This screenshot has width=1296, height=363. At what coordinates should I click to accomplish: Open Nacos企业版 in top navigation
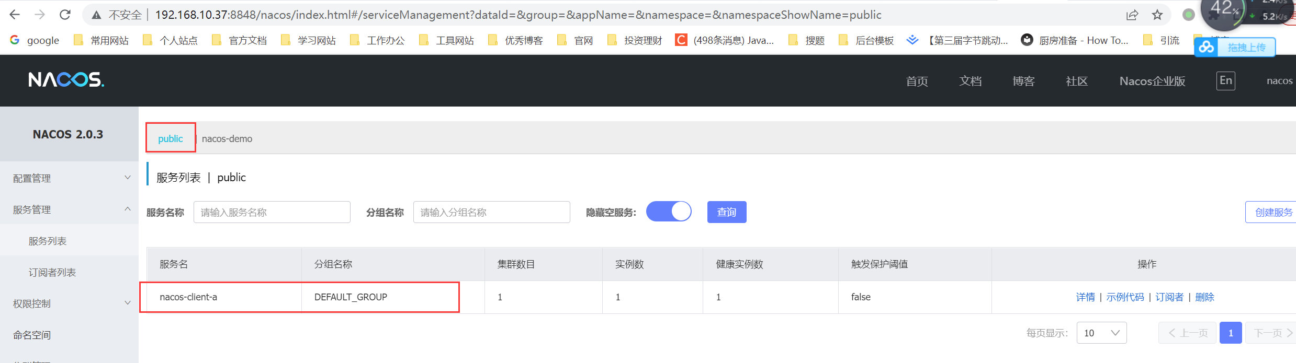tap(1153, 81)
